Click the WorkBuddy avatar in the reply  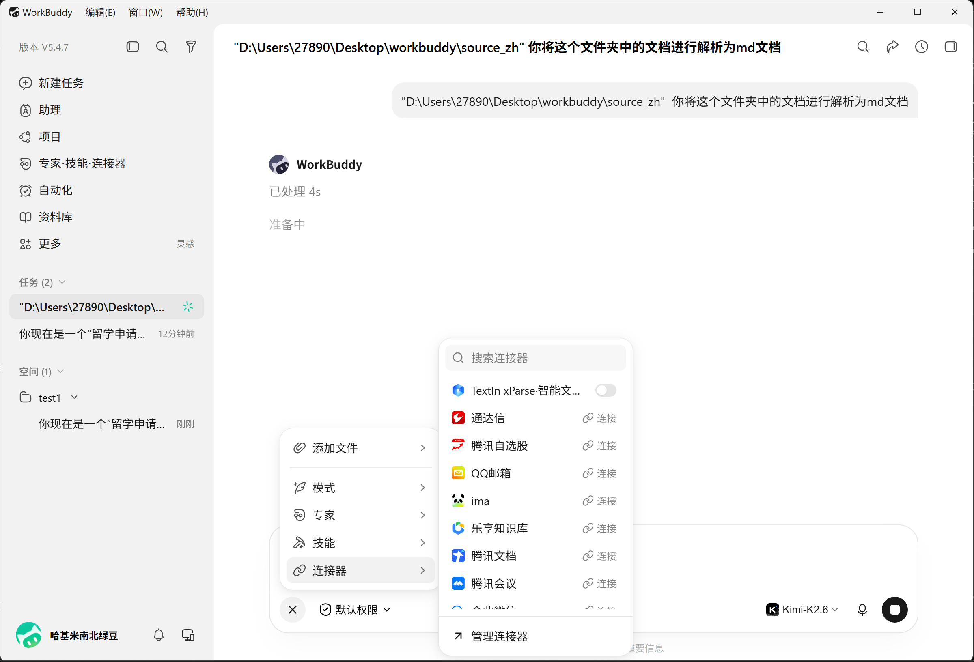click(279, 164)
